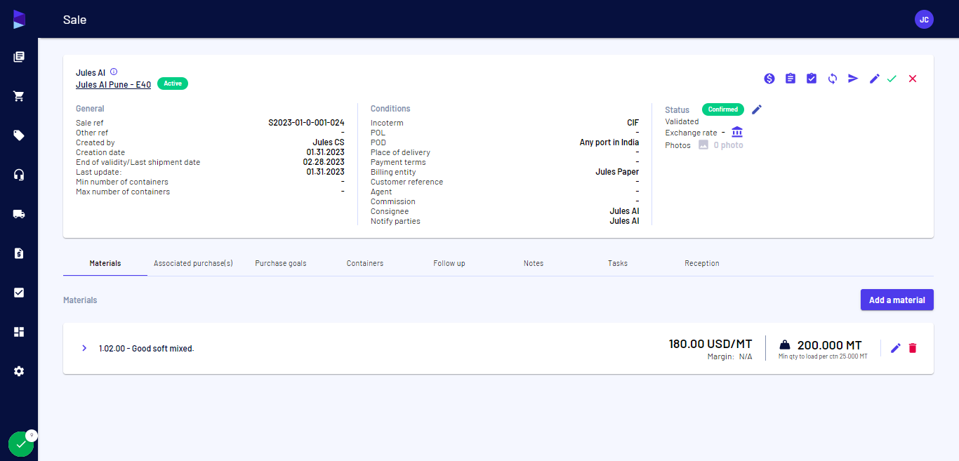The height and width of the screenshot is (461, 959).
Task: Click the send paper plane icon
Action: coord(853,79)
